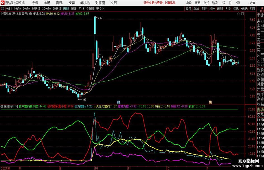Click the mobile phone icon
264x170 pixels.
(x=230, y=3)
